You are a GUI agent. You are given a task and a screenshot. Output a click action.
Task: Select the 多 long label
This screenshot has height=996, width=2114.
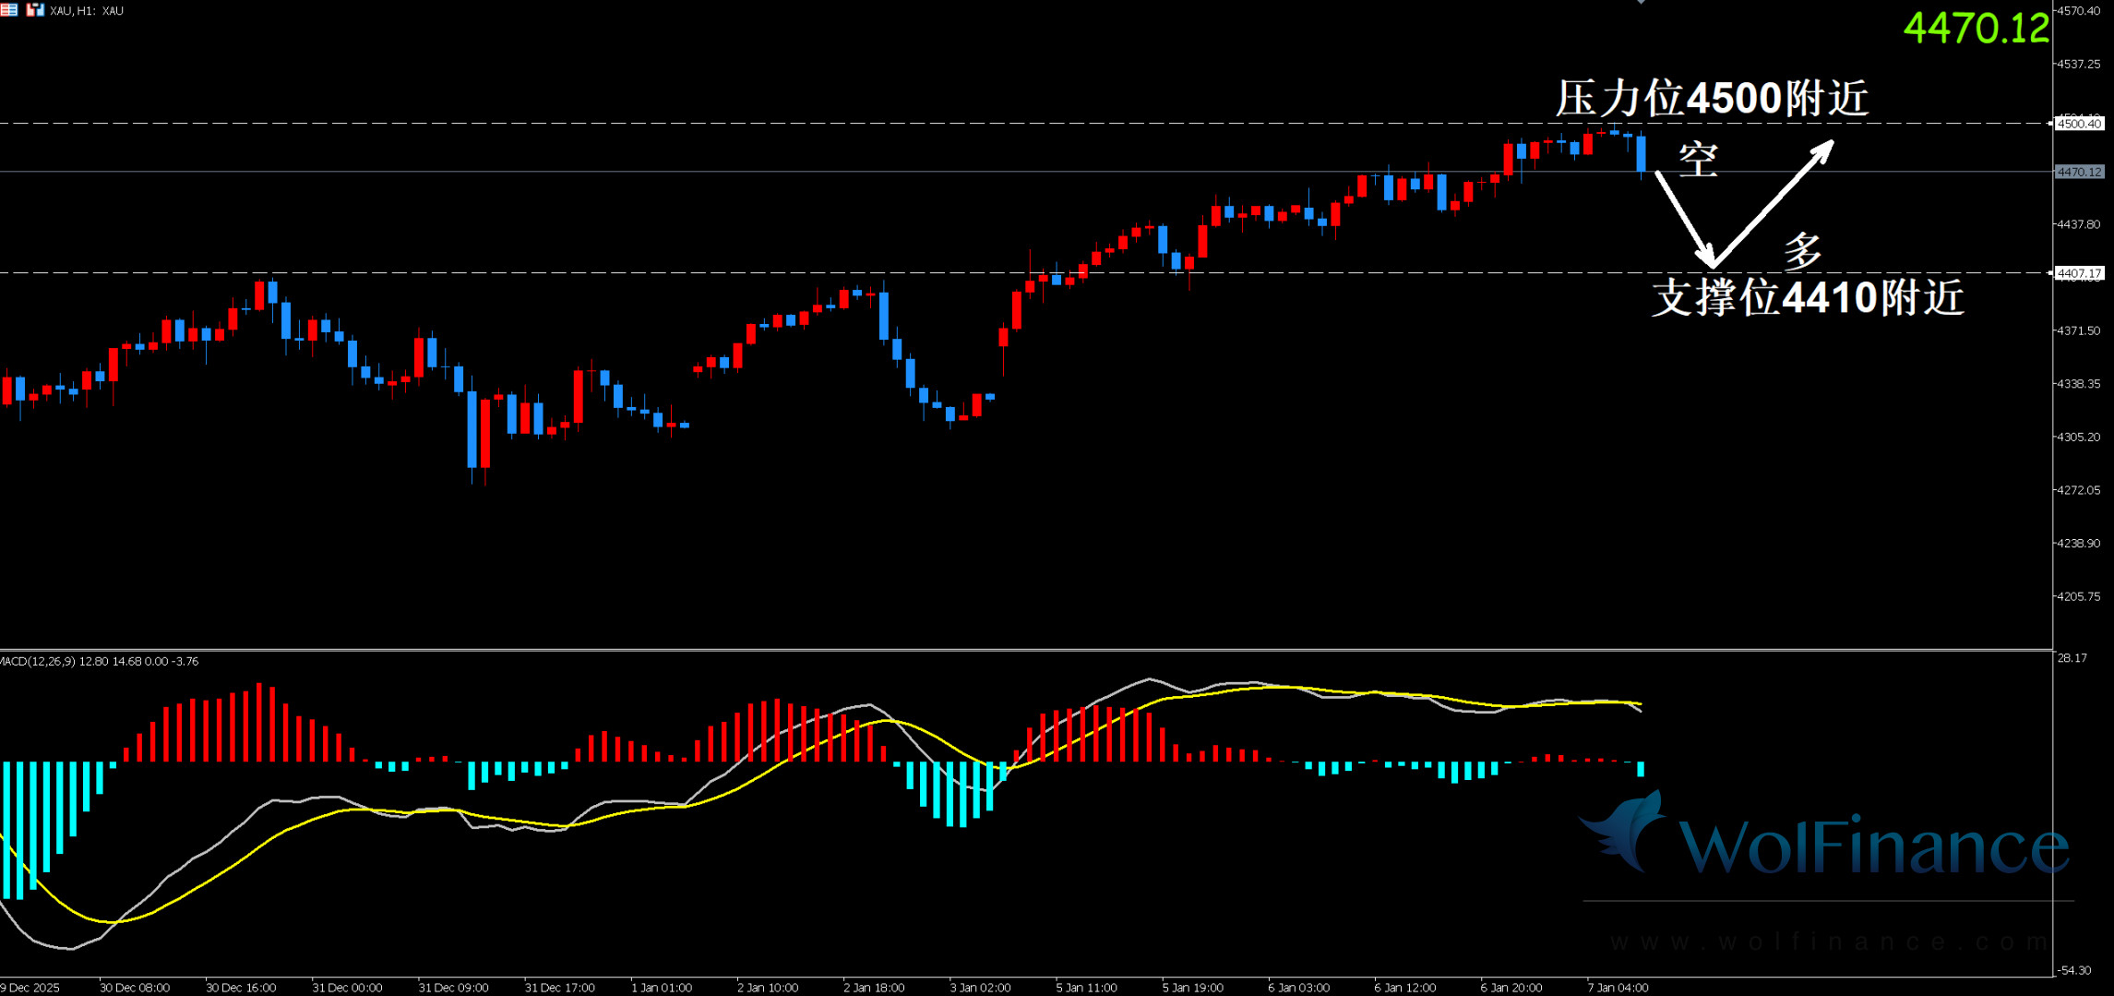(1802, 250)
